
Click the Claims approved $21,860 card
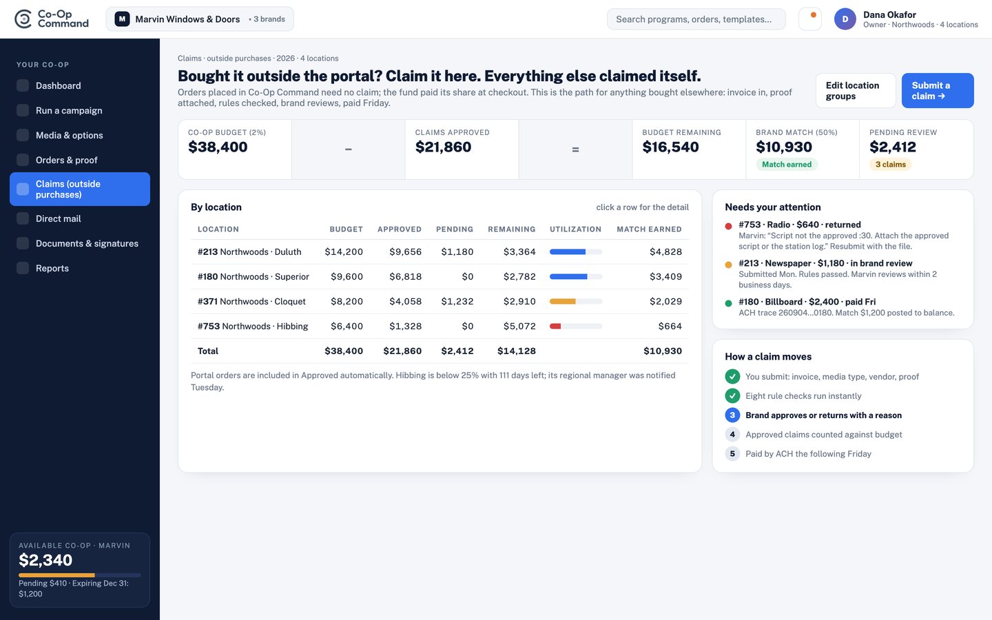pos(462,149)
